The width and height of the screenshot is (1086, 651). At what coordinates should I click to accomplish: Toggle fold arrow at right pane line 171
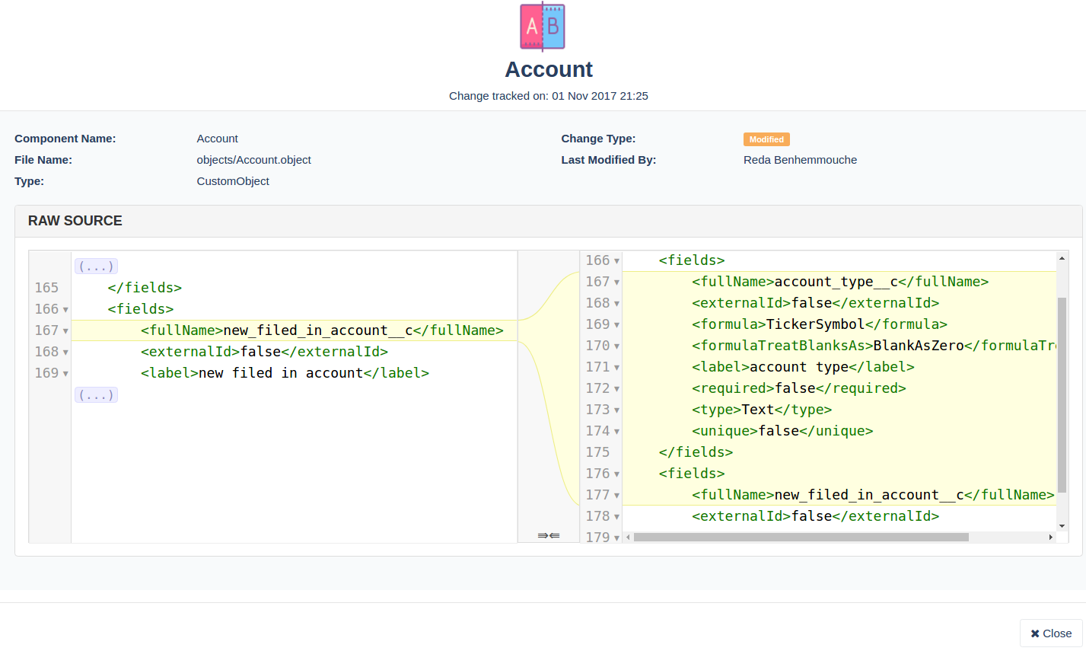[x=616, y=368]
